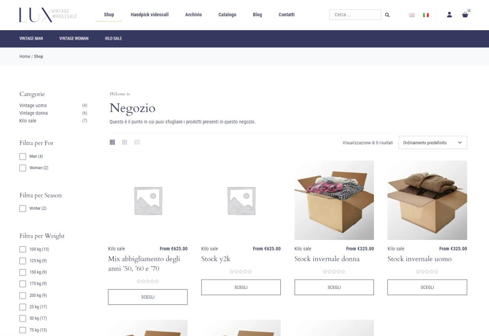Visit the Blog page

point(257,15)
